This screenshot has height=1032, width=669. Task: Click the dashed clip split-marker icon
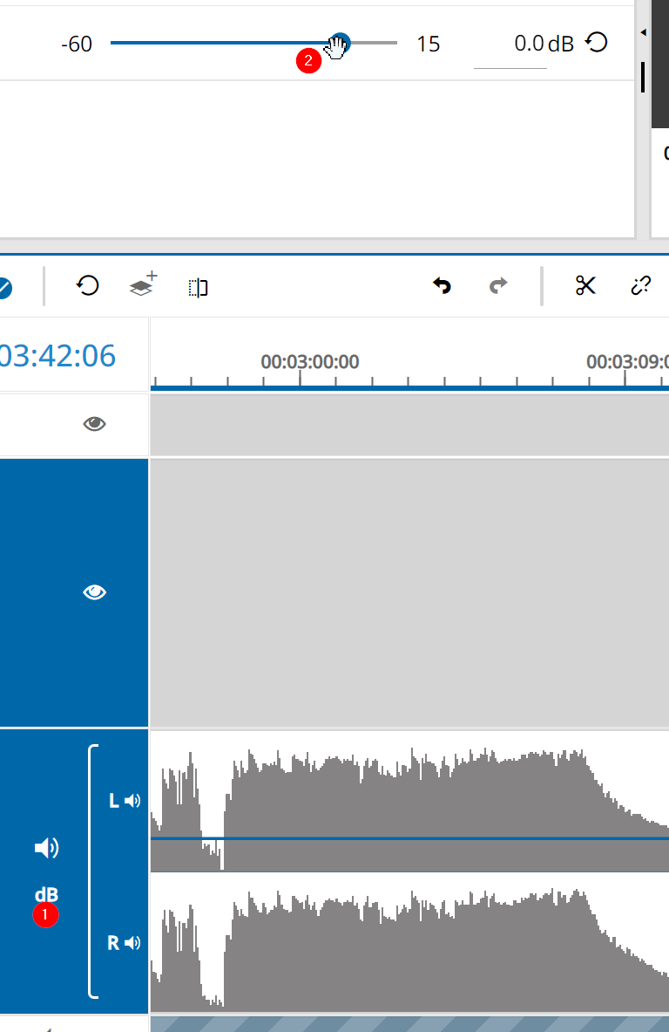[x=198, y=287]
